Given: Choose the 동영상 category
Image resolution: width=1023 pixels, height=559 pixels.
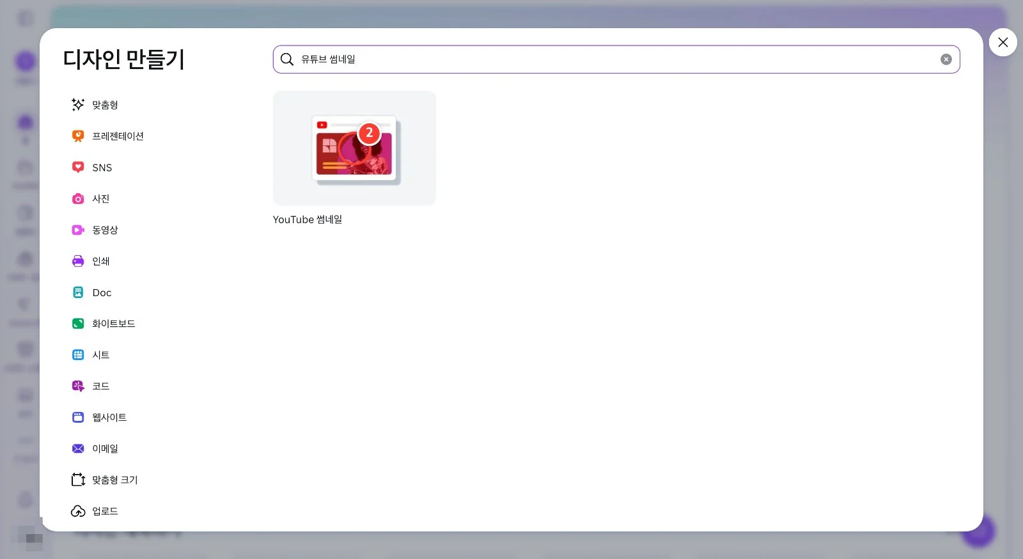Looking at the screenshot, I should [105, 230].
